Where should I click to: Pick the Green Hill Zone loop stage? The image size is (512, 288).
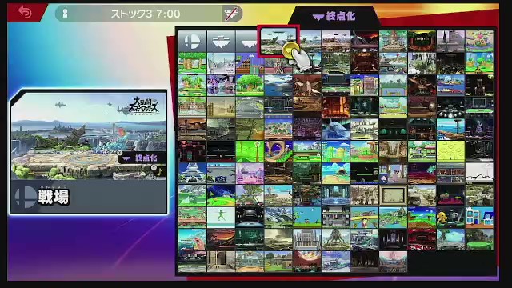pos(278,151)
